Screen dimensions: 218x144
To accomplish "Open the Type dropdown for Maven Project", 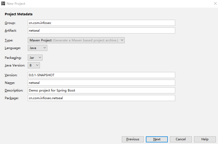I will pos(76,40).
